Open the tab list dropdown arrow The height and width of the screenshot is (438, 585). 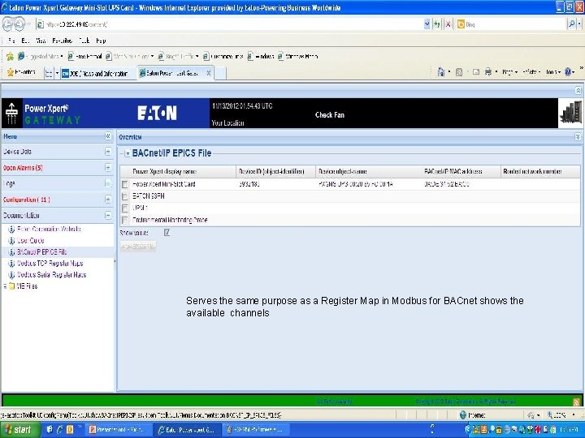(57, 73)
